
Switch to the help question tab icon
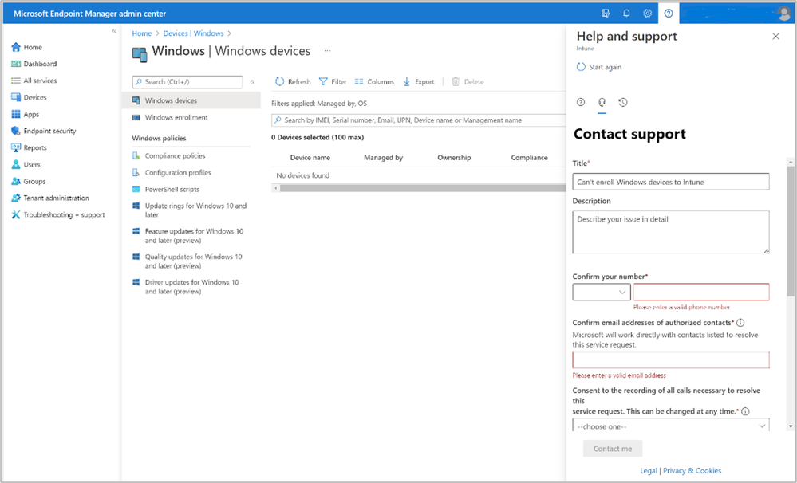coord(581,102)
